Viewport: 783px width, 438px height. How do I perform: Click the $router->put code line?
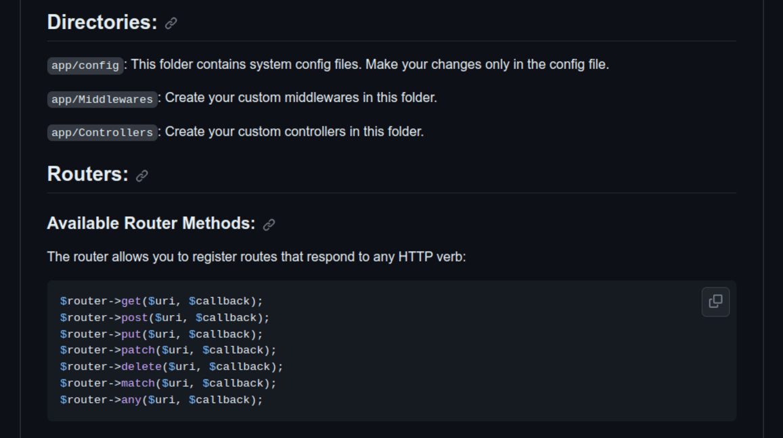click(x=162, y=333)
